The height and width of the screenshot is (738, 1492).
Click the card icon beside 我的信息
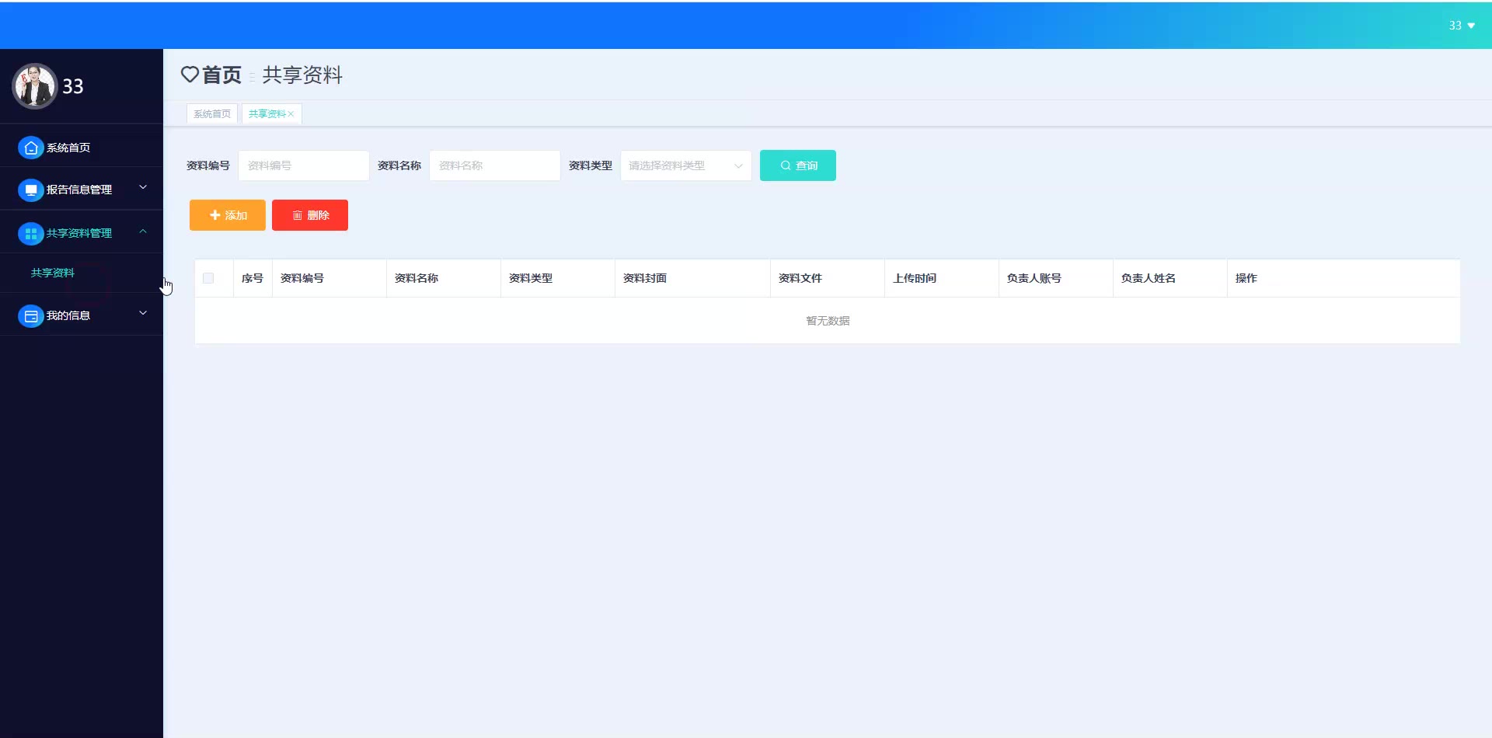click(x=30, y=315)
